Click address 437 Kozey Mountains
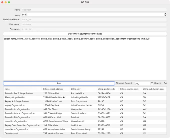The image size is (170, 138). (x=54, y=129)
